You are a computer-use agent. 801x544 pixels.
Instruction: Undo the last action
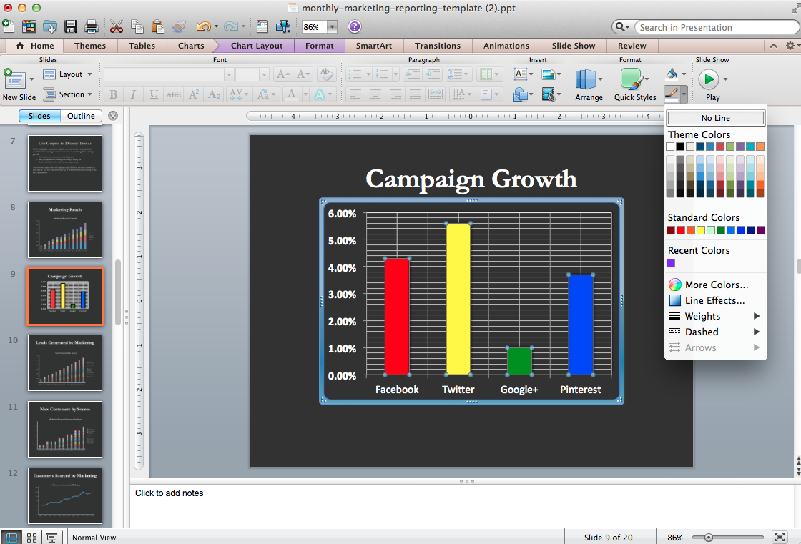click(x=203, y=26)
